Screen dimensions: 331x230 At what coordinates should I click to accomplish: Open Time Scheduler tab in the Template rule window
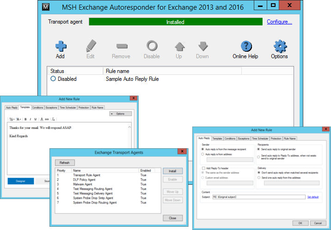point(68,108)
